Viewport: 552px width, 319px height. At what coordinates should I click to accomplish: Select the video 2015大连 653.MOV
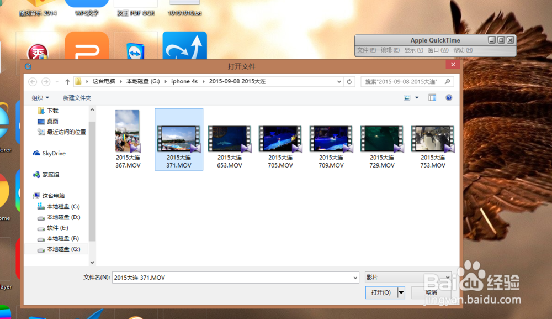click(x=230, y=148)
